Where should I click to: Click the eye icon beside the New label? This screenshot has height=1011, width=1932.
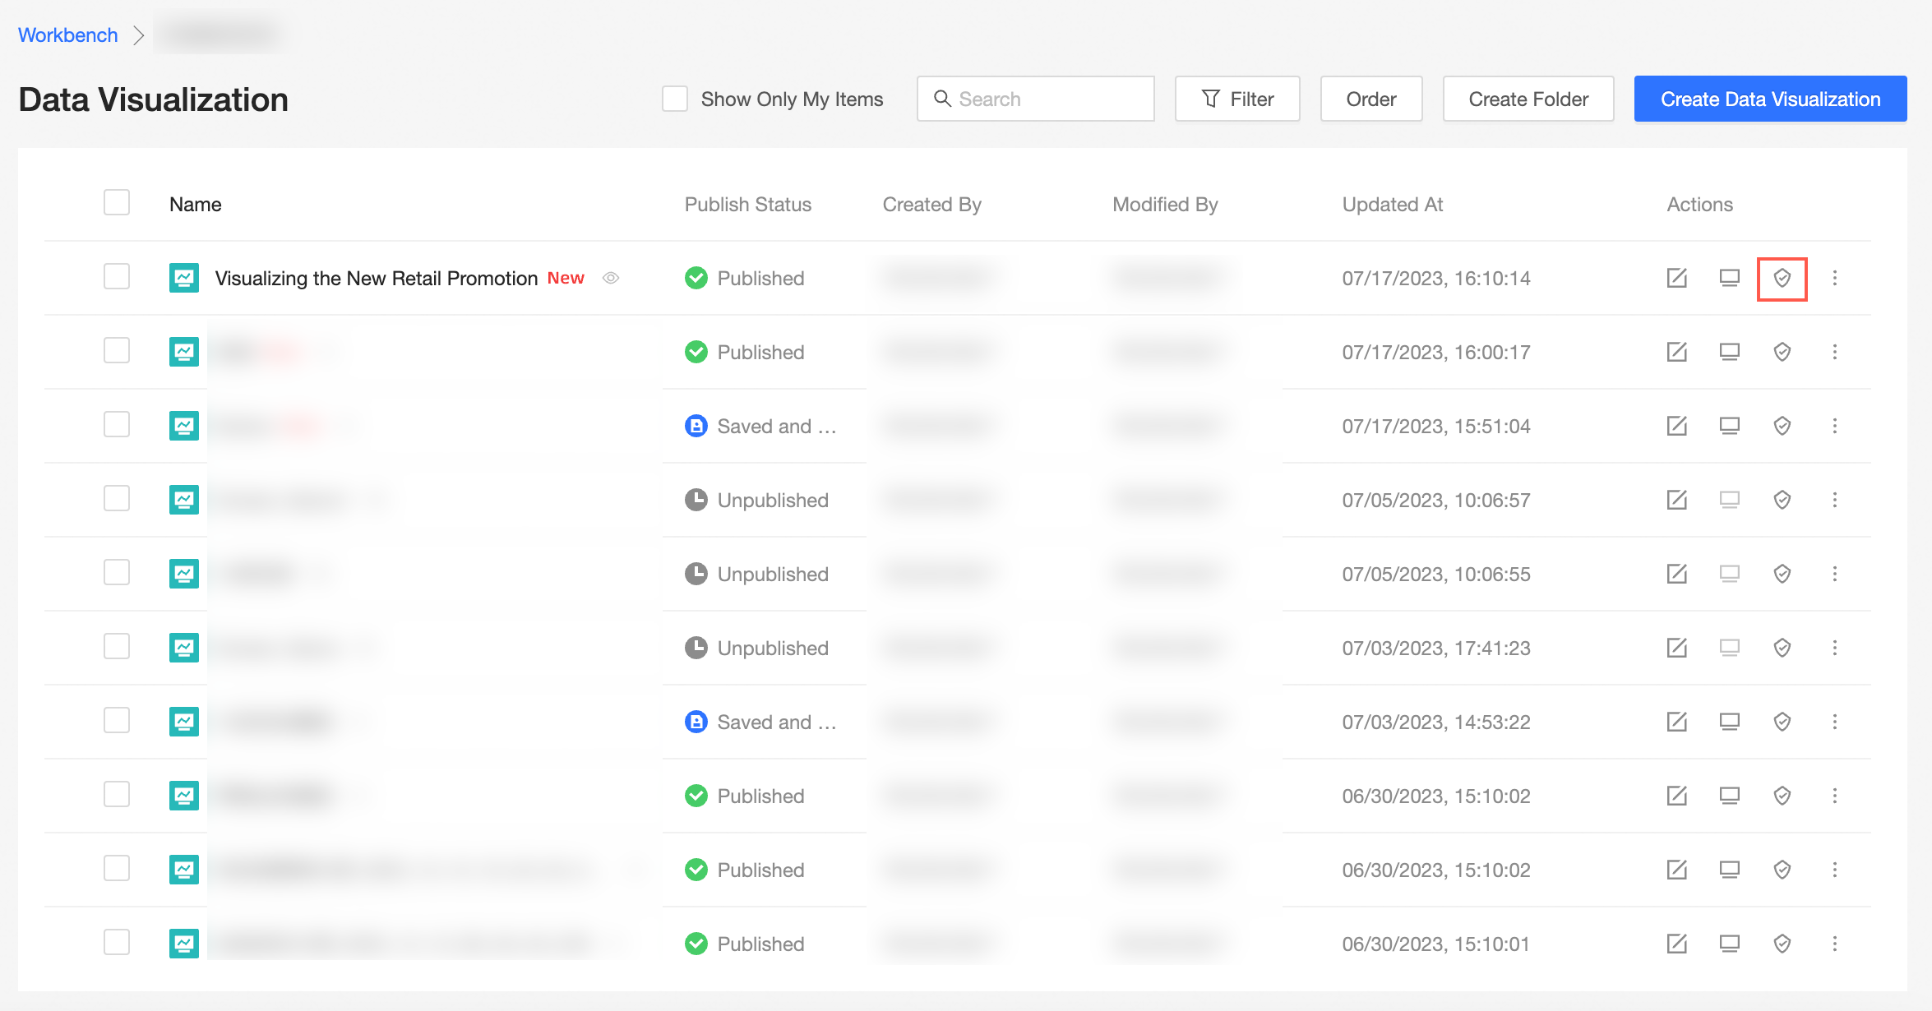611,279
